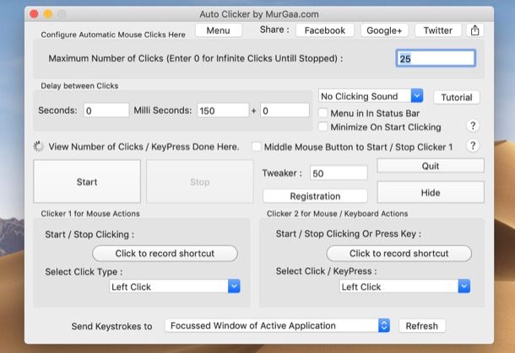Expand Clicker 2 Select Click / KeyPress dropdown
The height and width of the screenshot is (353, 515).
click(404, 286)
